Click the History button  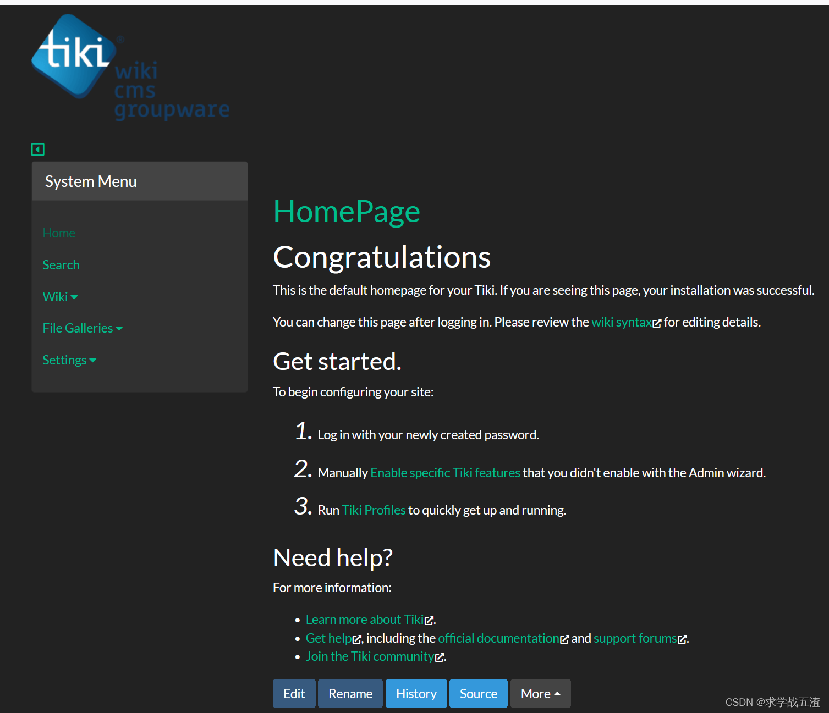click(416, 694)
